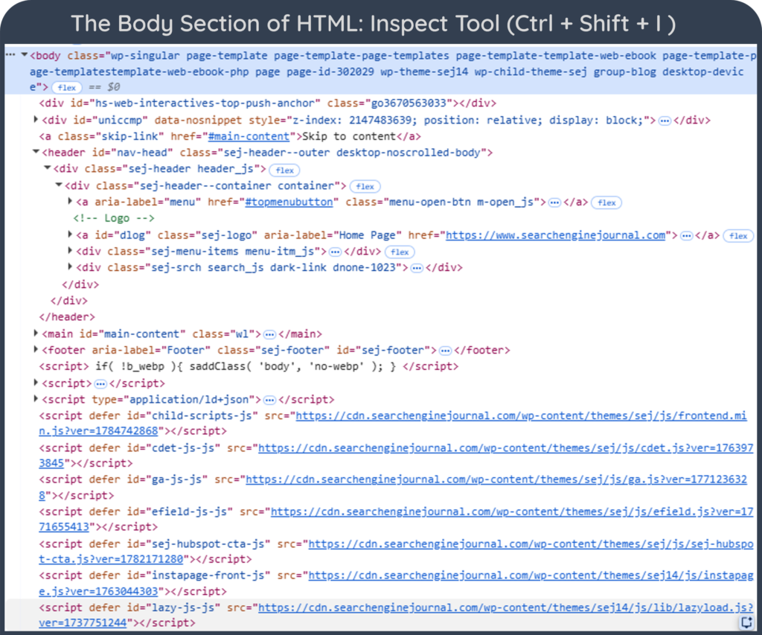Expand the sej-logo anchor node
This screenshot has height=635, width=762.
pos(70,234)
